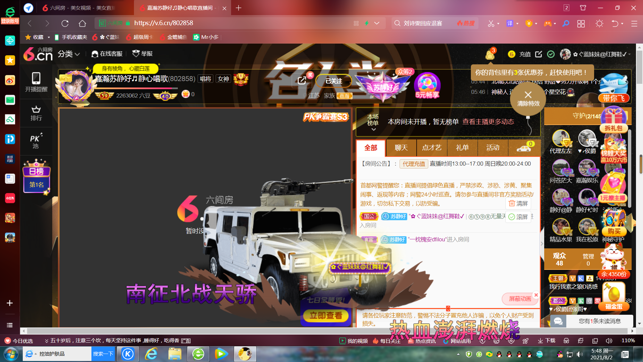
Task: Toggle 屏蔽动画 animation blocking
Action: [520, 299]
